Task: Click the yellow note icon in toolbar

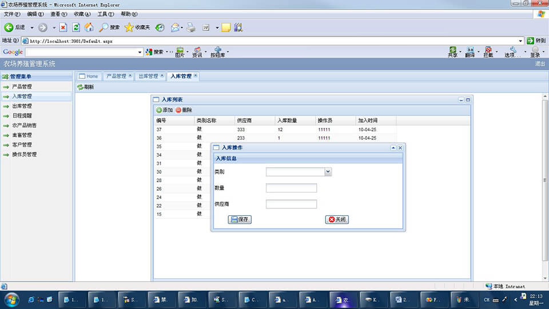Action: 226,27
